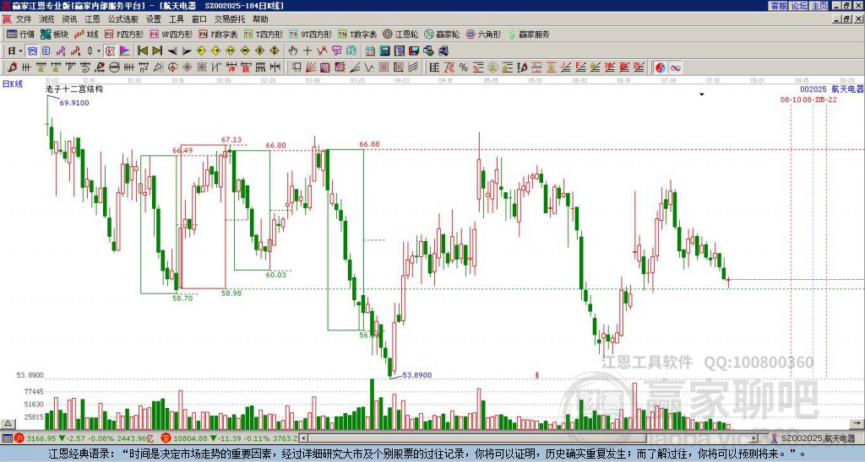This screenshot has height=462, width=865.
Task: Click the 69.9100 high price label
Action: (74, 103)
